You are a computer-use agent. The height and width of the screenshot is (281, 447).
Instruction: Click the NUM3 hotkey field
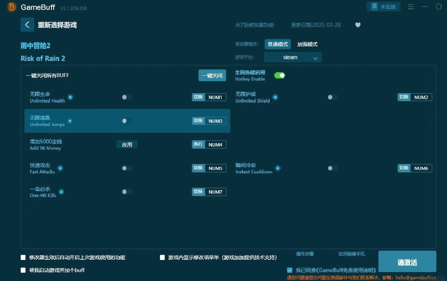tap(215, 121)
